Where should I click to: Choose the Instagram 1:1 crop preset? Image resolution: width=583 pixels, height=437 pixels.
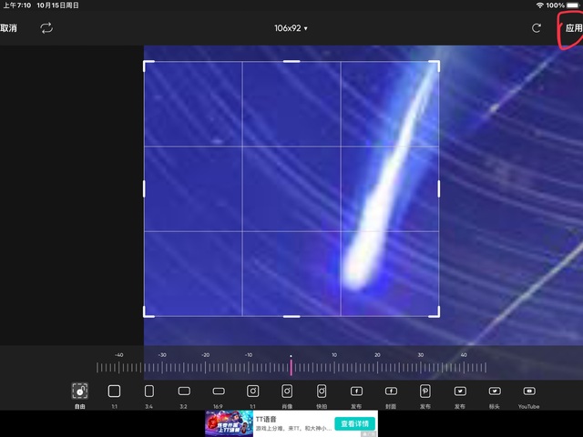click(x=252, y=391)
